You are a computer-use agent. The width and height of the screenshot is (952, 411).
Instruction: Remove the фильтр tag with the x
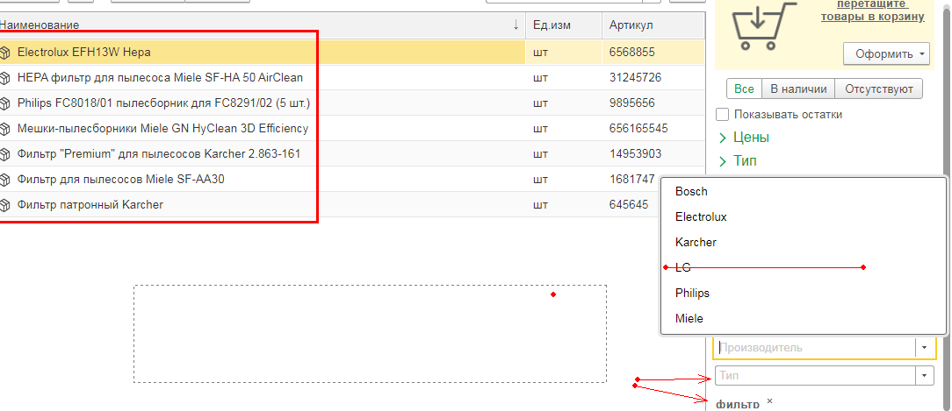point(769,400)
